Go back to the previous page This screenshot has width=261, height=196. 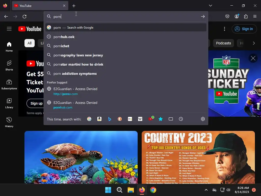click(6, 17)
